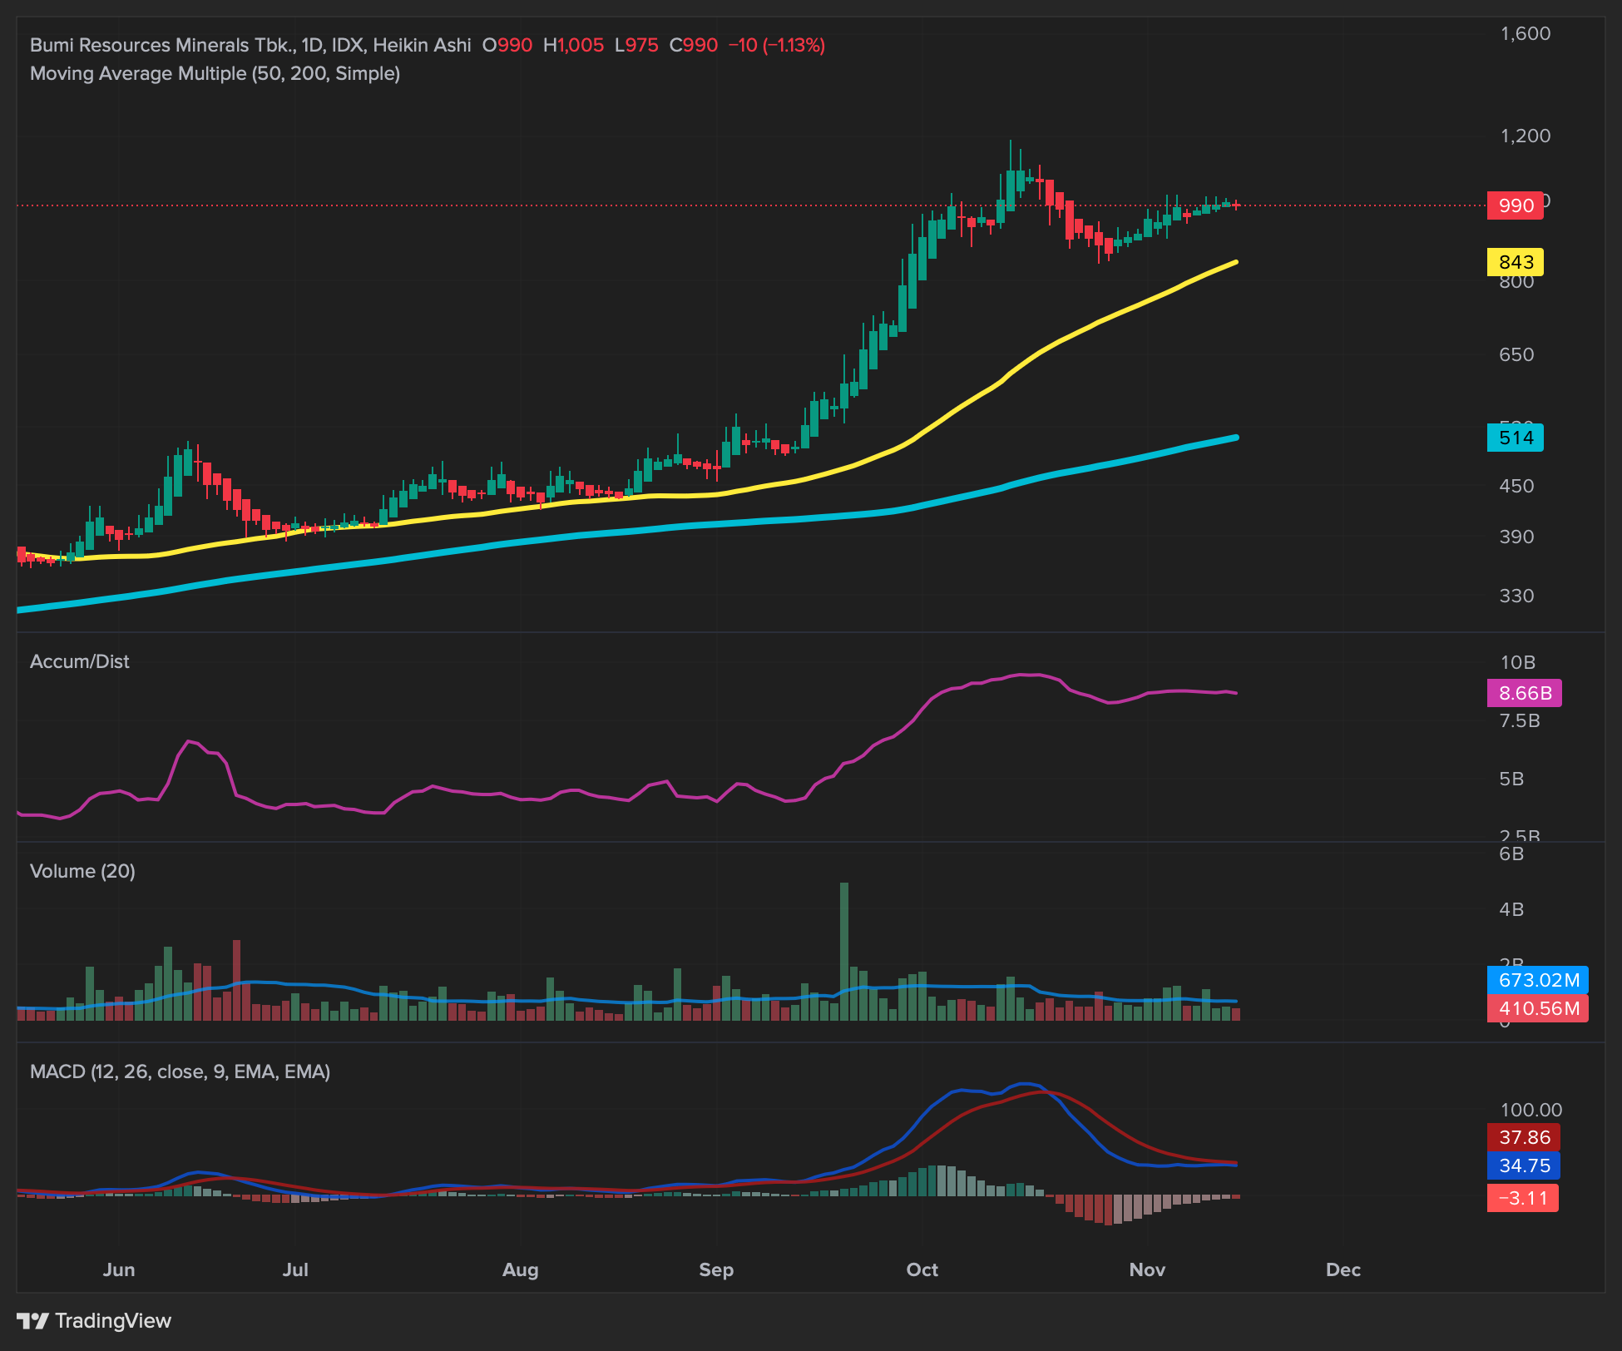Click the Oct label on time axis
Image resolution: width=1622 pixels, height=1351 pixels.
pos(922,1269)
